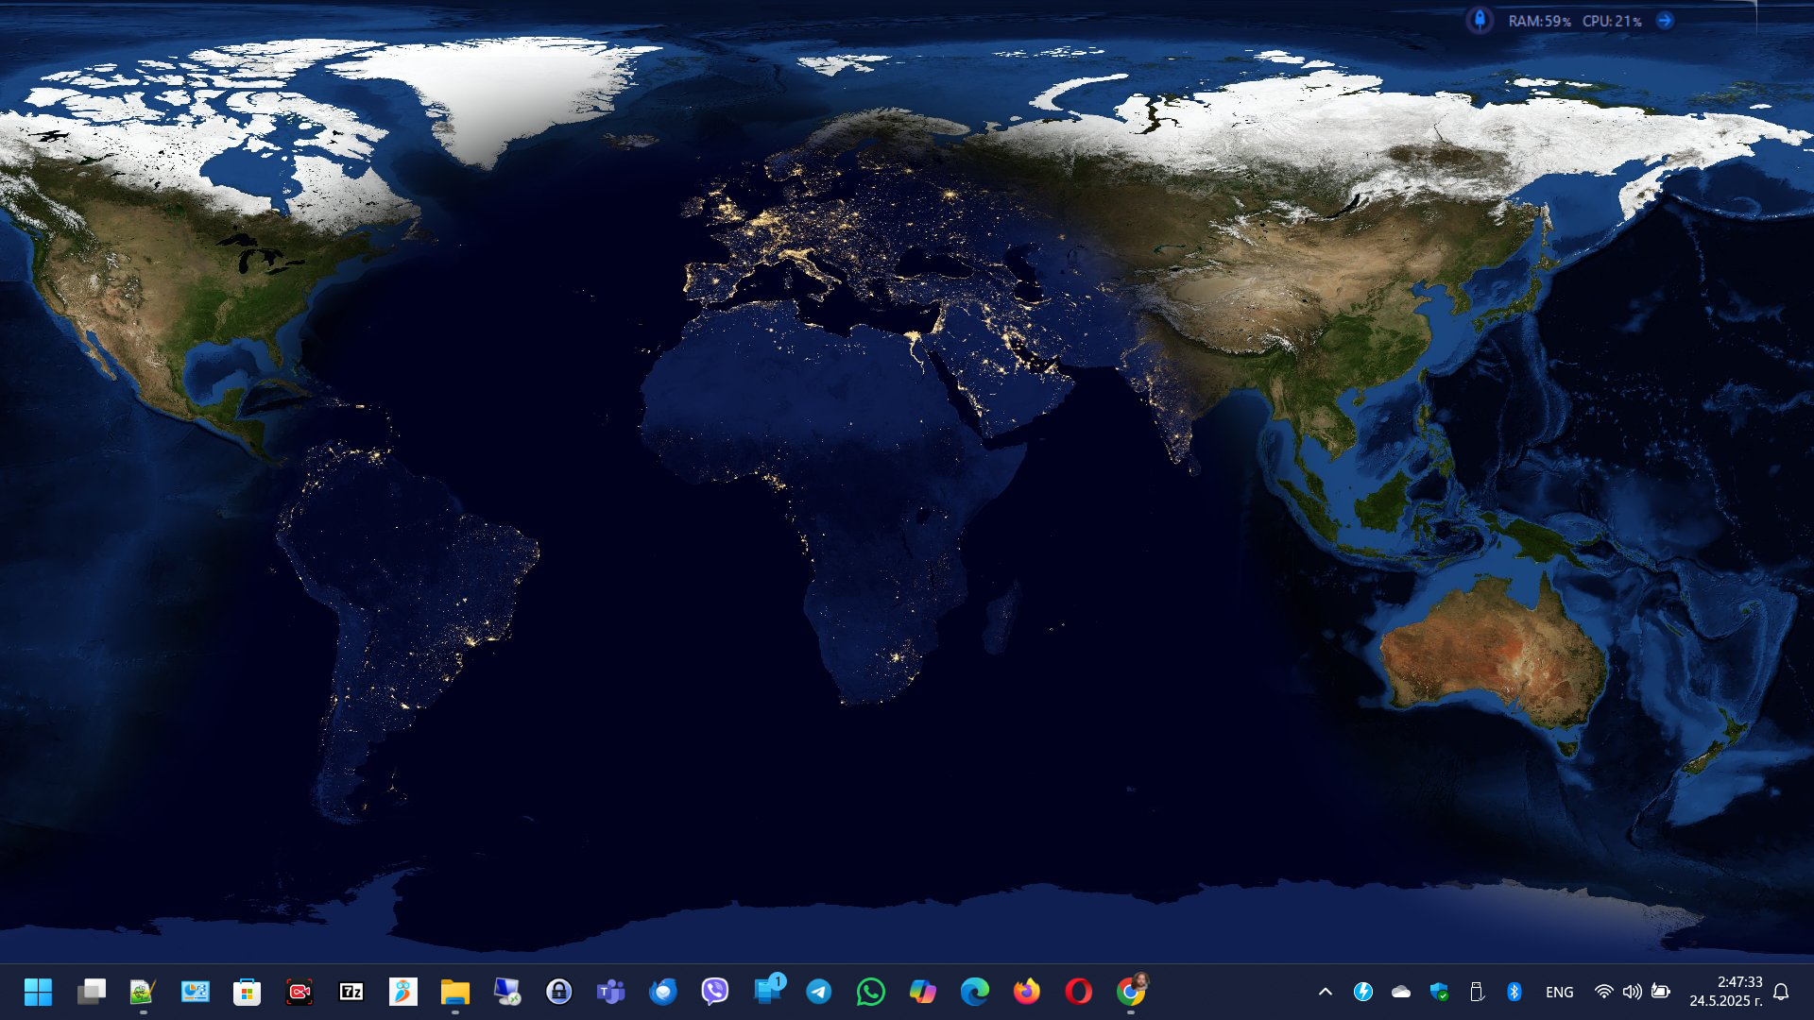Open Microsoft Teams from the taskbar
The image size is (1814, 1020).
point(610,992)
